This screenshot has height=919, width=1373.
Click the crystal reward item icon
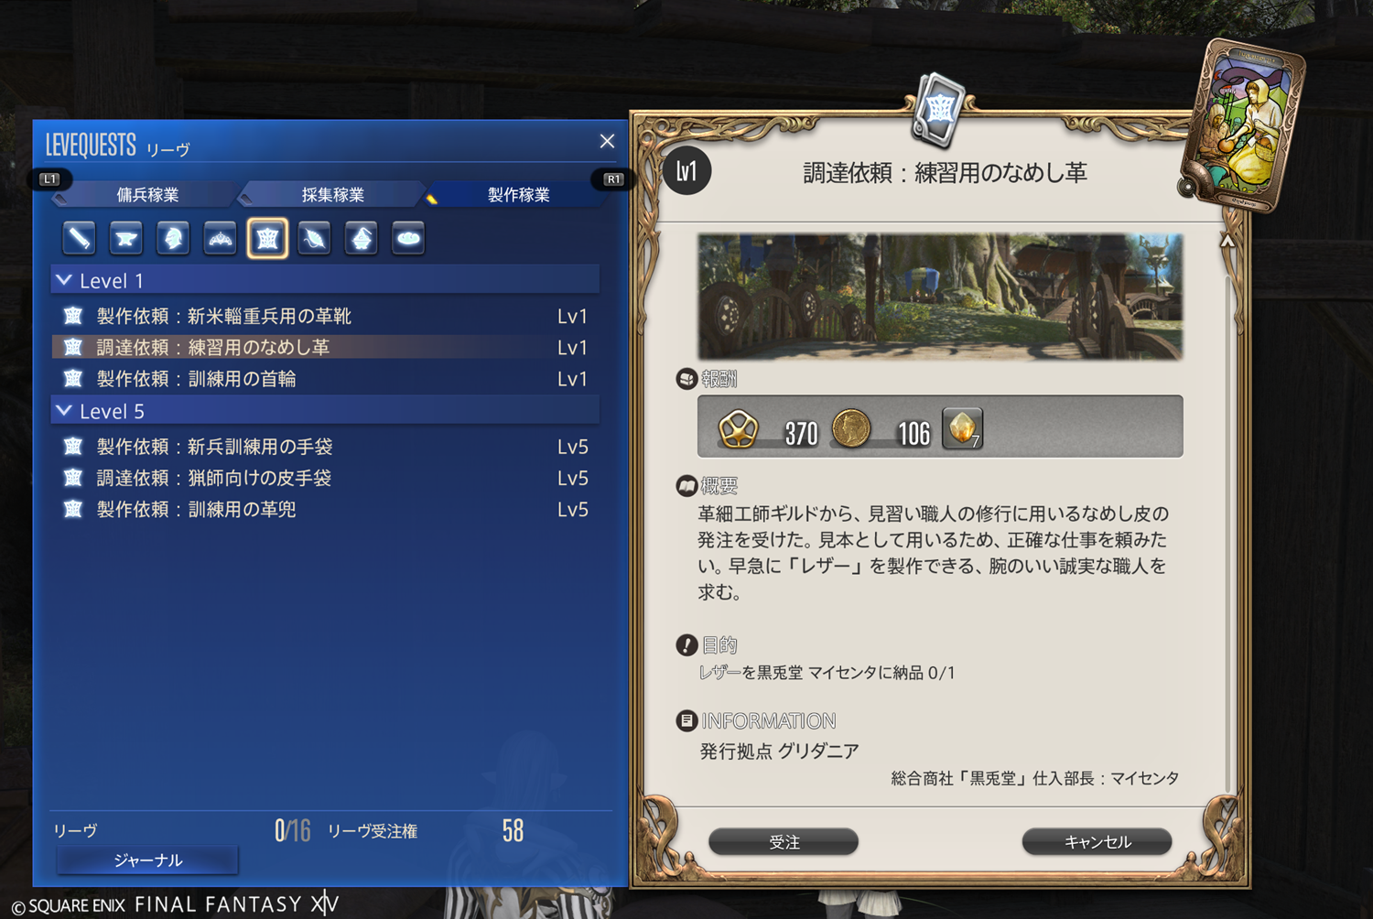point(962,428)
